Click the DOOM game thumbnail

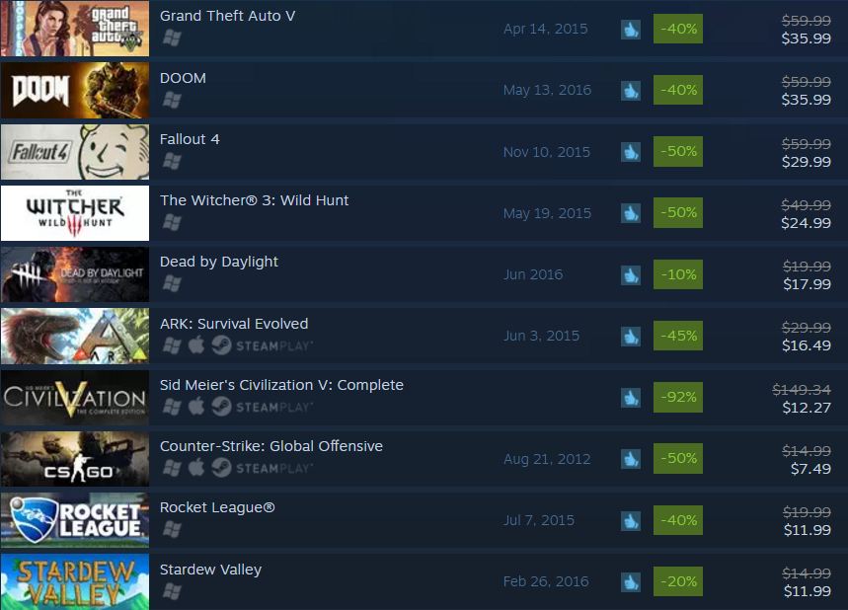(x=75, y=90)
